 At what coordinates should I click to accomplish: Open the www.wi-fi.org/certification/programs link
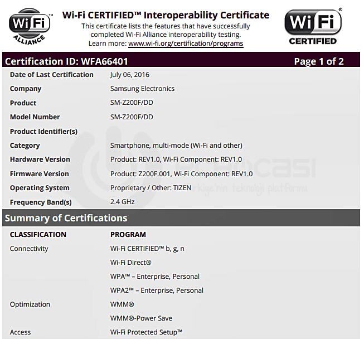pyautogui.click(x=186, y=43)
